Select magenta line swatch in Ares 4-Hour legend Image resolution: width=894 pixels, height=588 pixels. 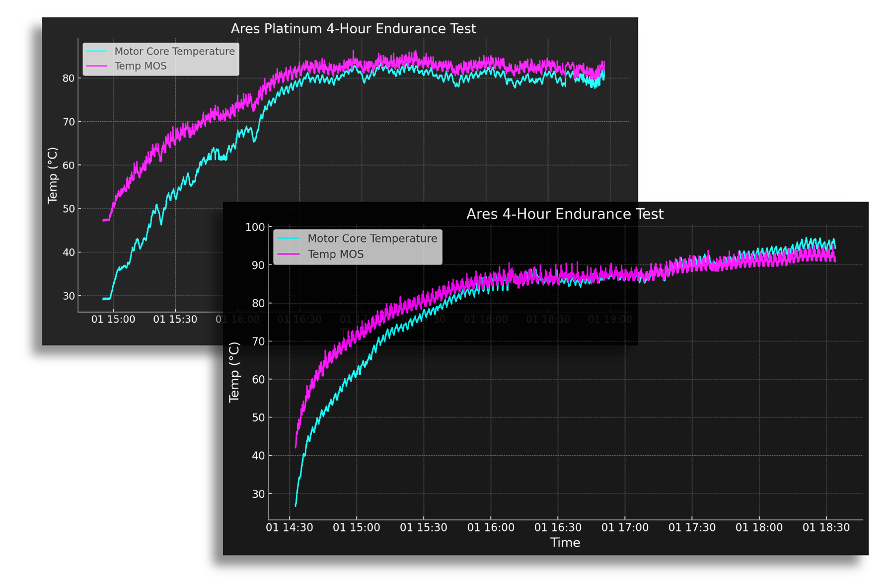pyautogui.click(x=289, y=254)
